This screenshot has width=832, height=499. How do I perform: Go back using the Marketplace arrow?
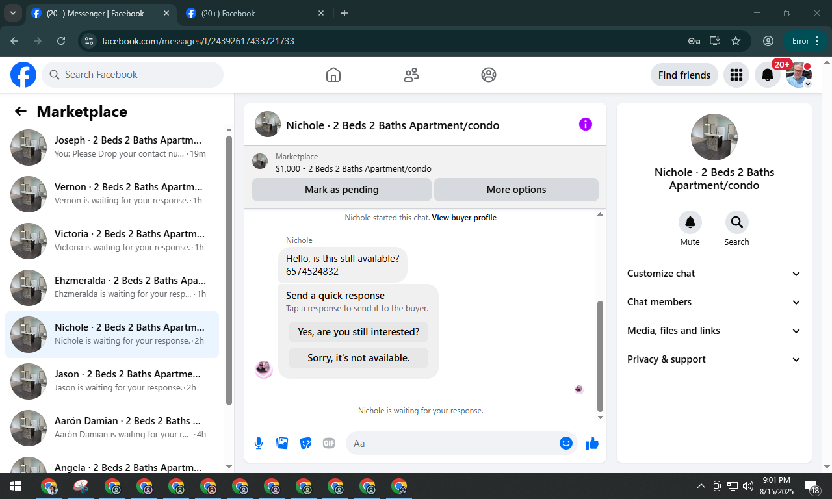coord(21,111)
